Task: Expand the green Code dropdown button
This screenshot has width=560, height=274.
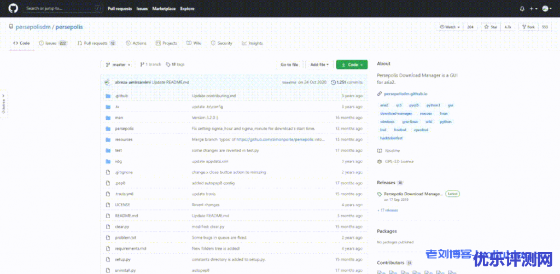Action: coord(352,65)
